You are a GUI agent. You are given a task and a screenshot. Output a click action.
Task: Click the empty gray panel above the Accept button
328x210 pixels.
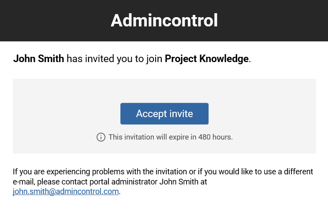pos(164,91)
